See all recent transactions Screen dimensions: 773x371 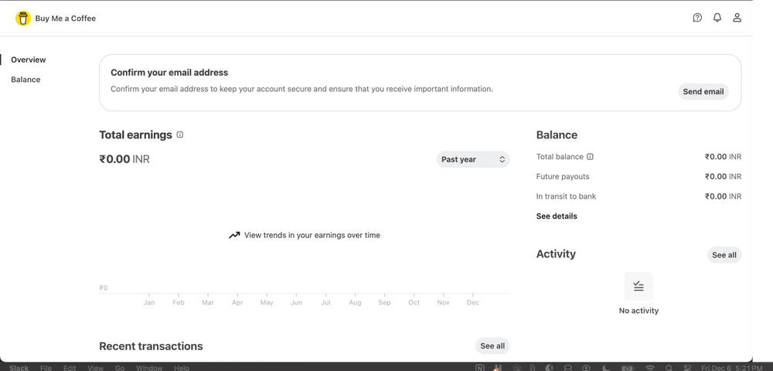(492, 346)
